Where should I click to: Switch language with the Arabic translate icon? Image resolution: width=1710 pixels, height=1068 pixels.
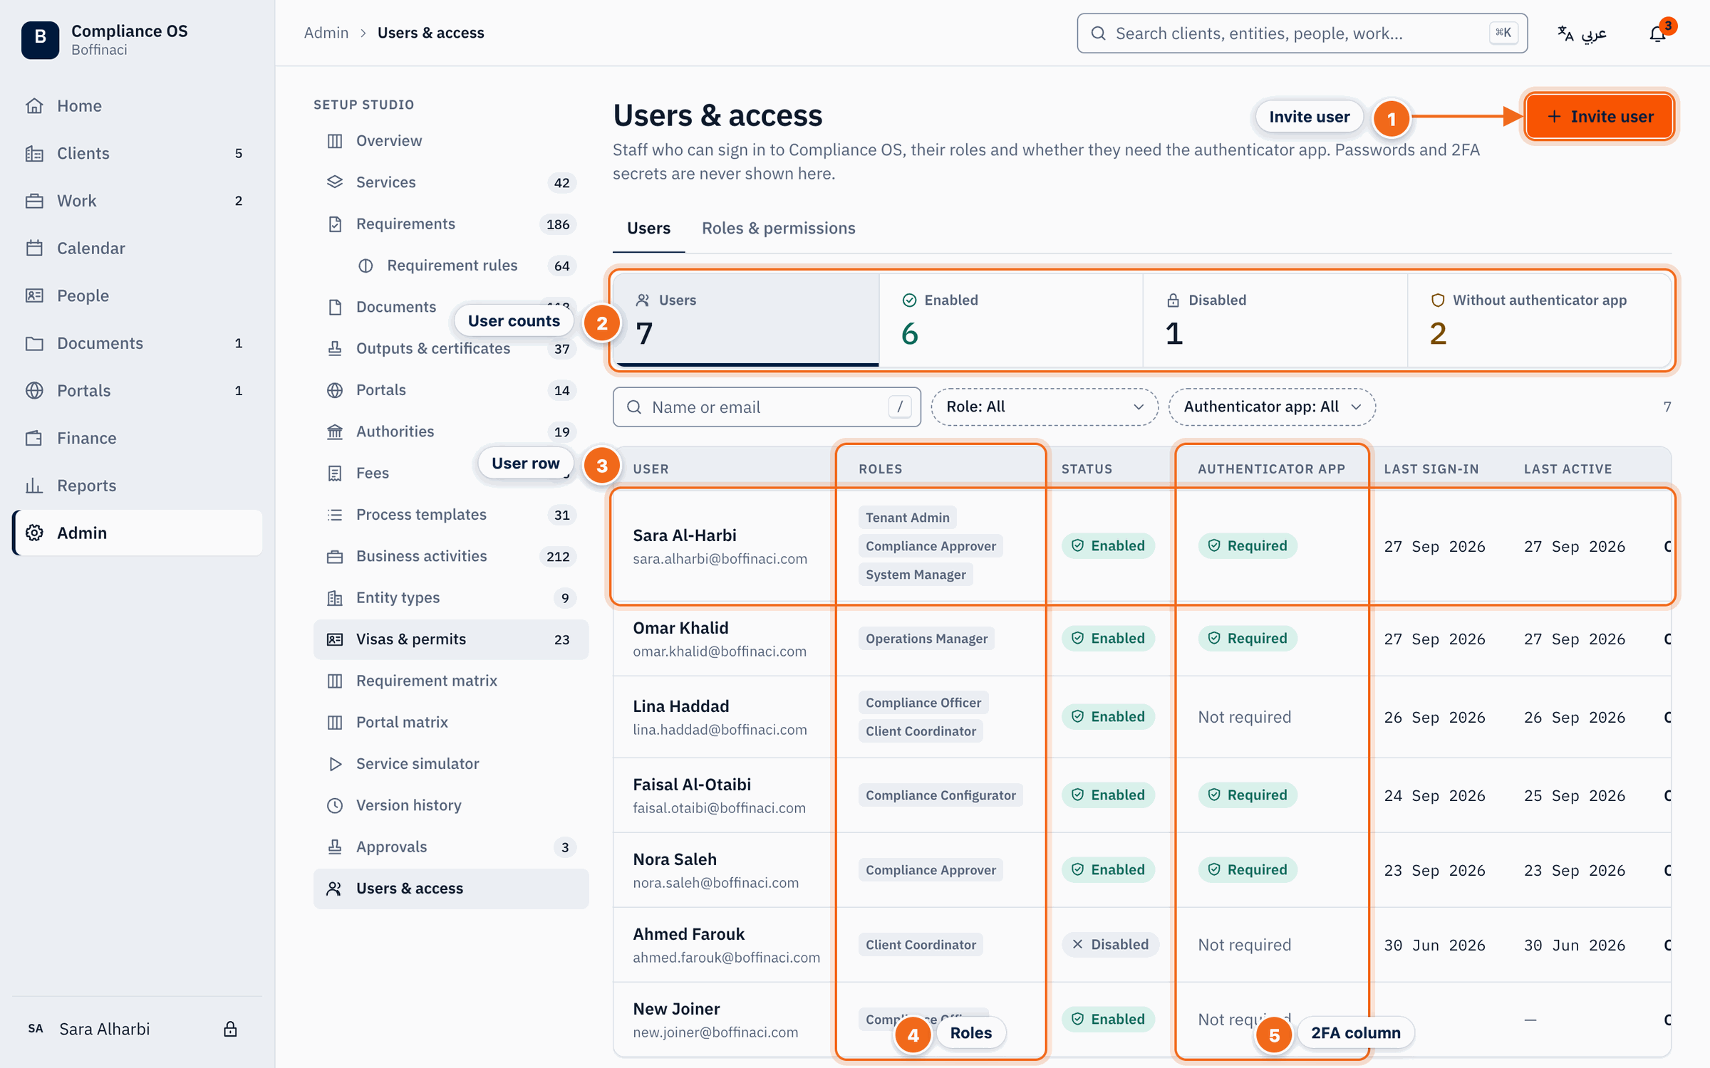click(1582, 33)
